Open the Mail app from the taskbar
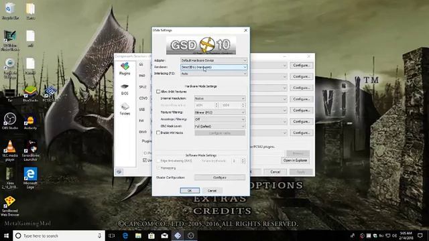The width and height of the screenshot is (429, 241). [x=164, y=236]
